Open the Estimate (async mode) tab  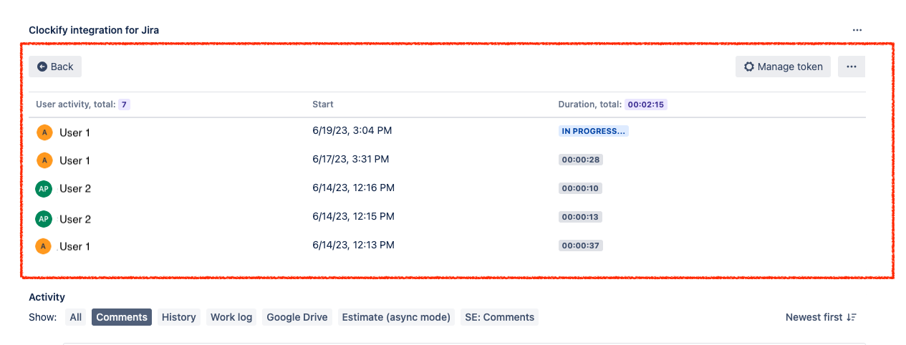tap(397, 317)
